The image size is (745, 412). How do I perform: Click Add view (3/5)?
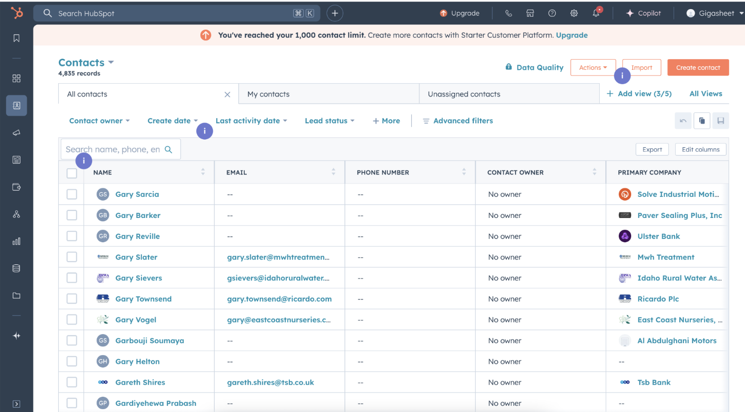coord(639,94)
